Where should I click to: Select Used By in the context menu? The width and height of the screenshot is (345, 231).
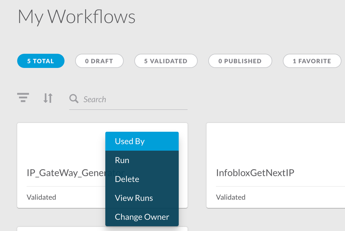point(142,141)
